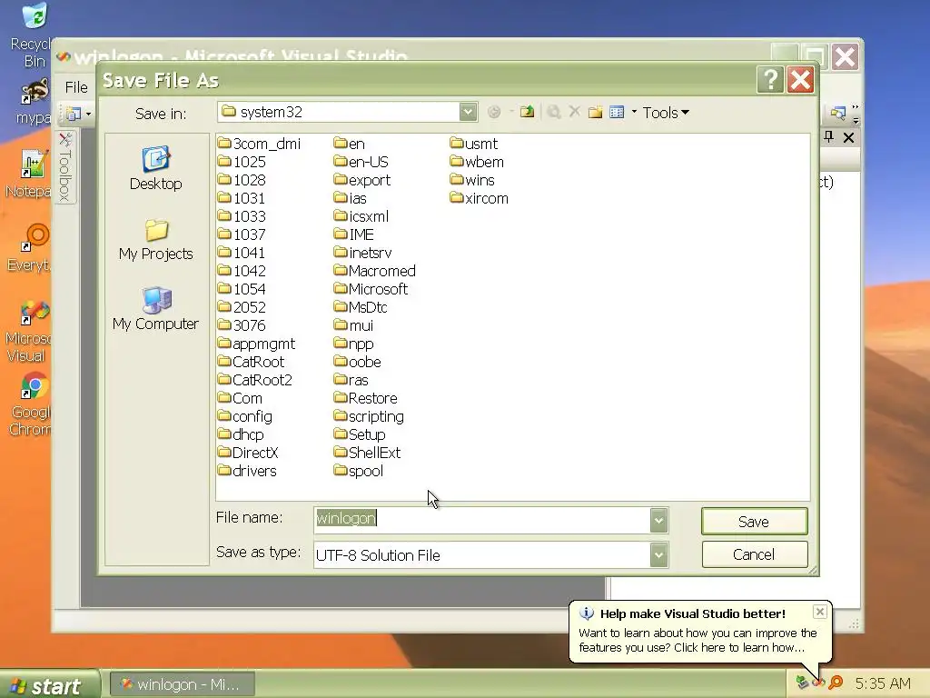Select the CatRoot2 folder
Screen dimensions: 930x698
[x=255, y=381]
